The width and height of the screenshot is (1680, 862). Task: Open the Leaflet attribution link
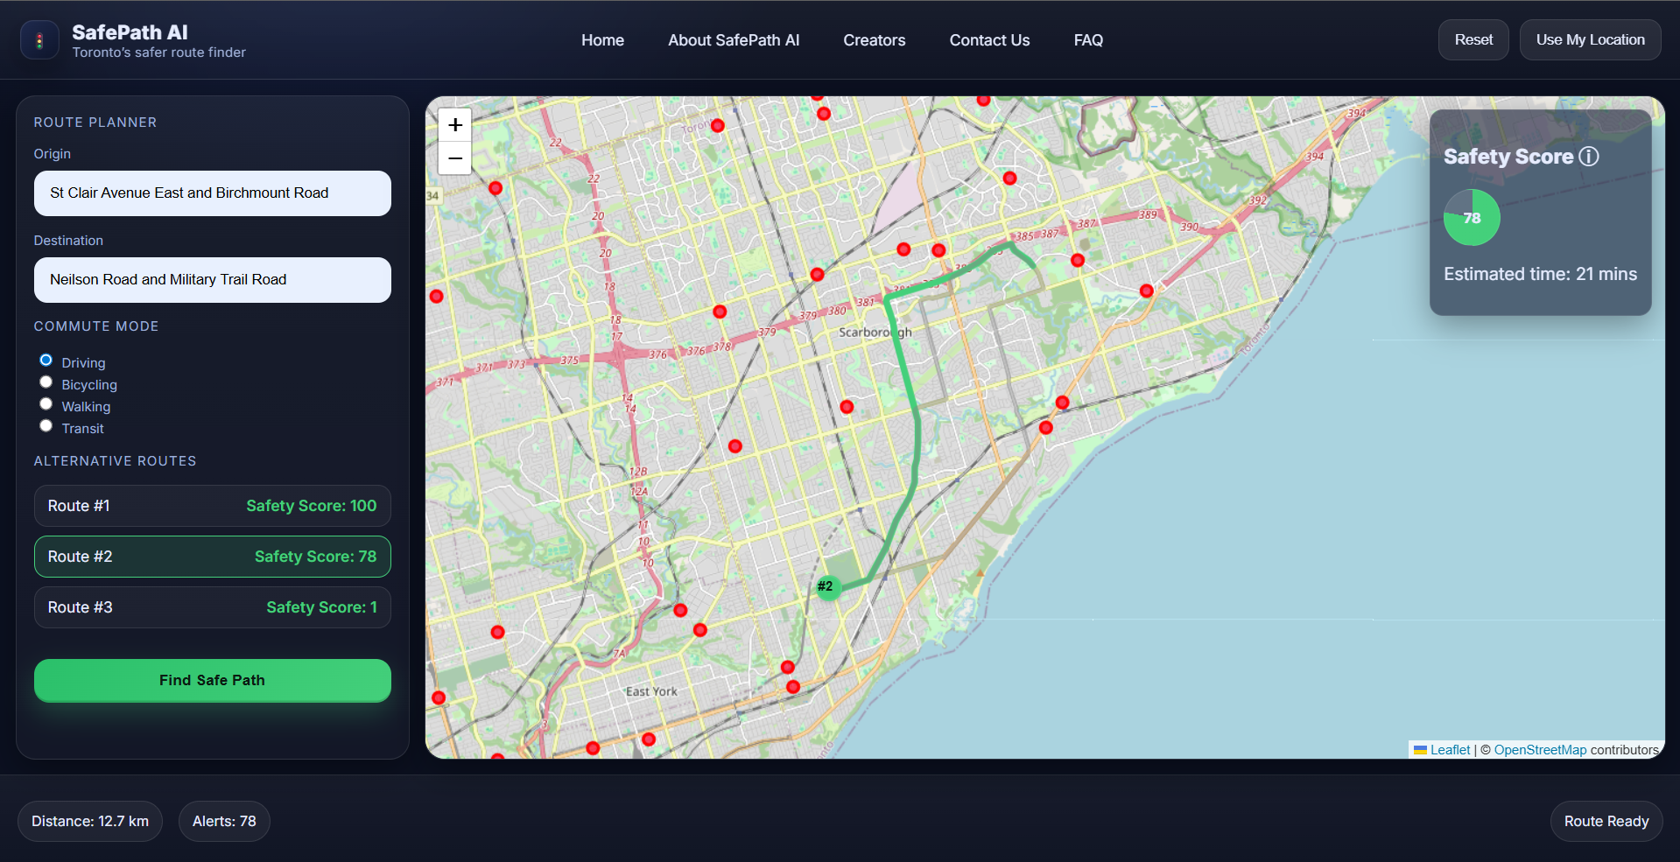coord(1450,750)
